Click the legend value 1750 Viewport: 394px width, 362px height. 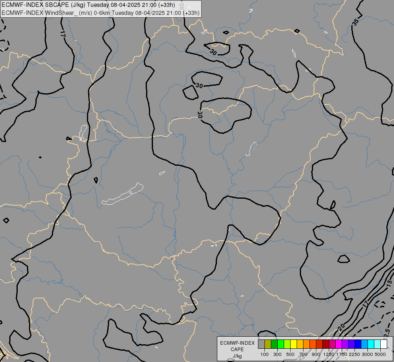click(x=342, y=354)
